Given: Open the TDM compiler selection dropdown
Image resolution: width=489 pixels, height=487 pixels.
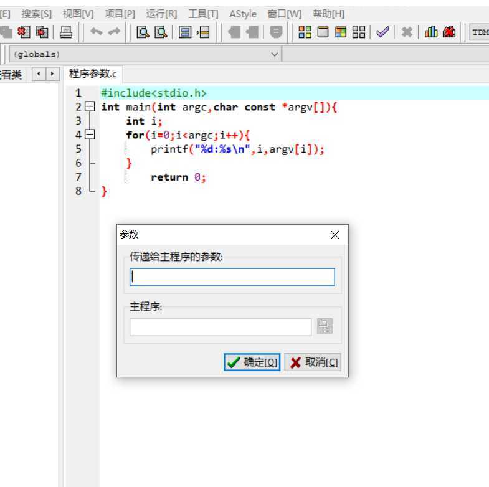Looking at the screenshot, I should [480, 32].
